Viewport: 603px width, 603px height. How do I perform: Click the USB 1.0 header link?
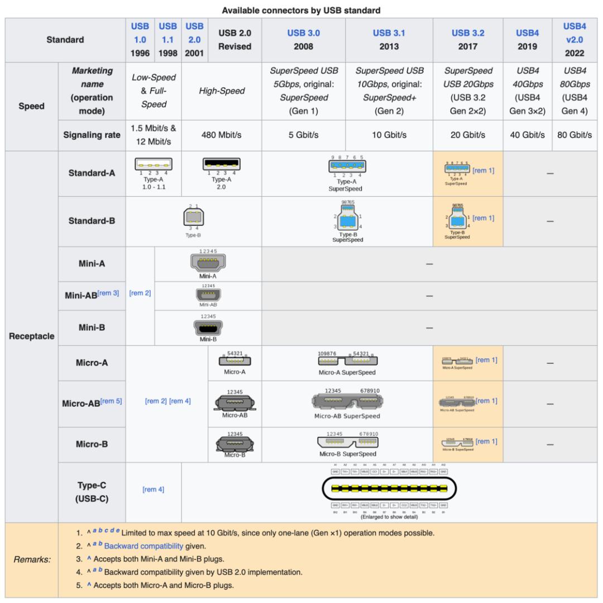tap(140, 32)
